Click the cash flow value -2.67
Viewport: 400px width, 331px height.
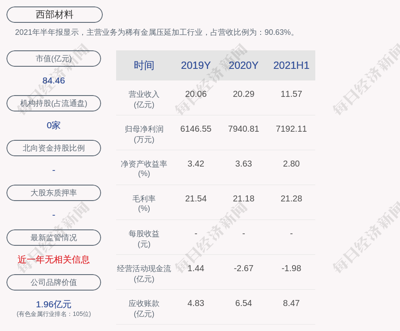point(243,268)
